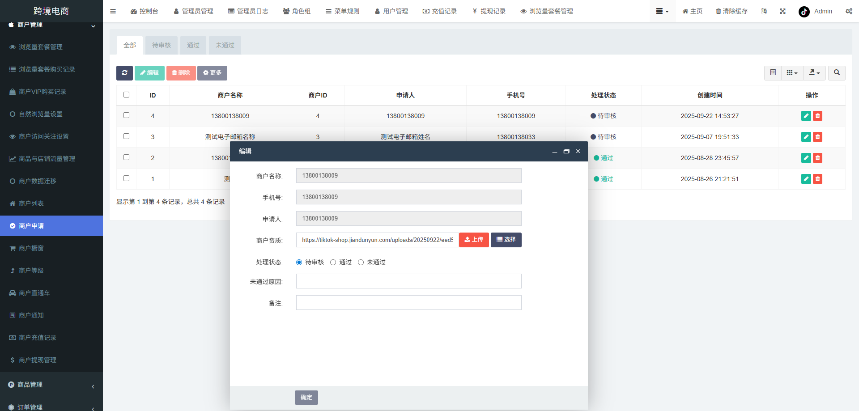Click the 上传 upload button for merchant qualification
Viewport: 859px width, 411px height.
(x=473, y=240)
